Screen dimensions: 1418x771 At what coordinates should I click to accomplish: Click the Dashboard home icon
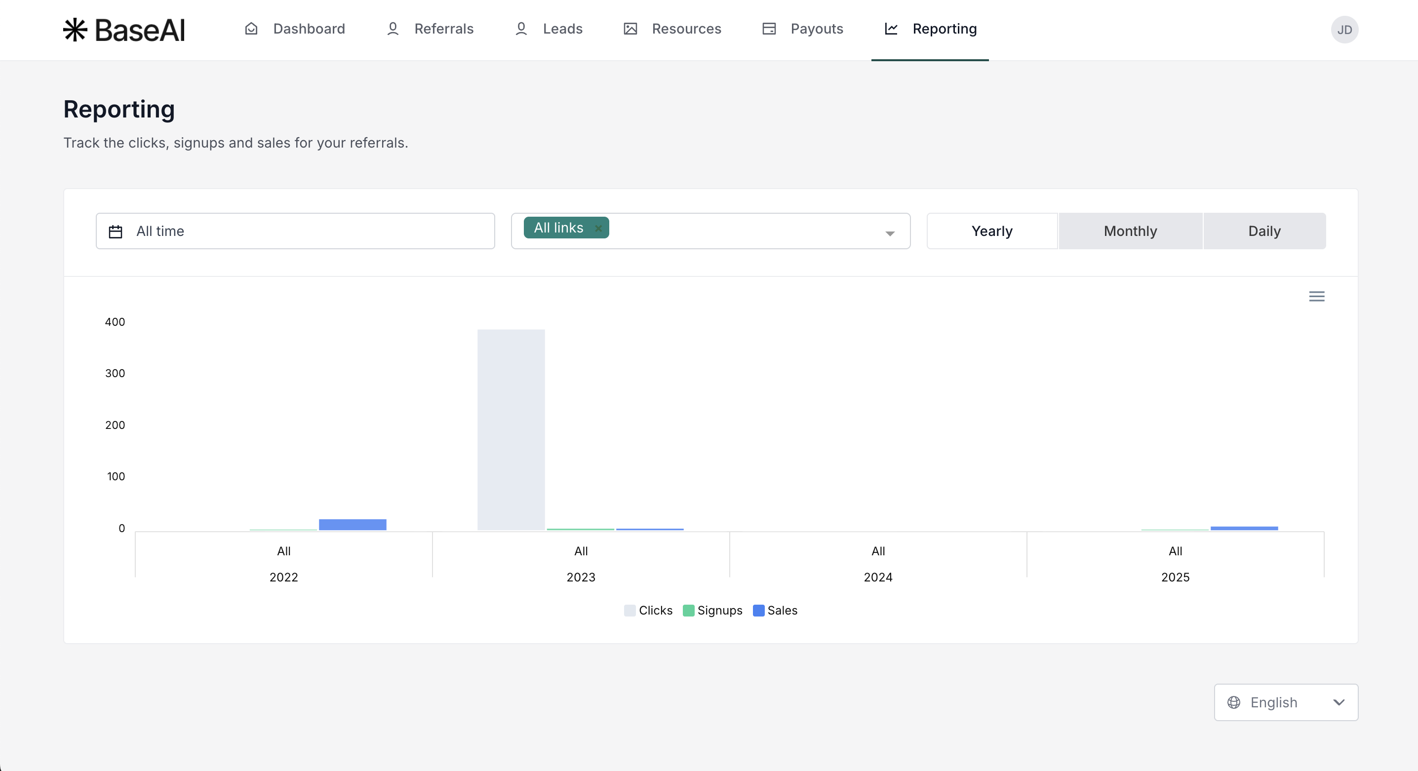251,29
